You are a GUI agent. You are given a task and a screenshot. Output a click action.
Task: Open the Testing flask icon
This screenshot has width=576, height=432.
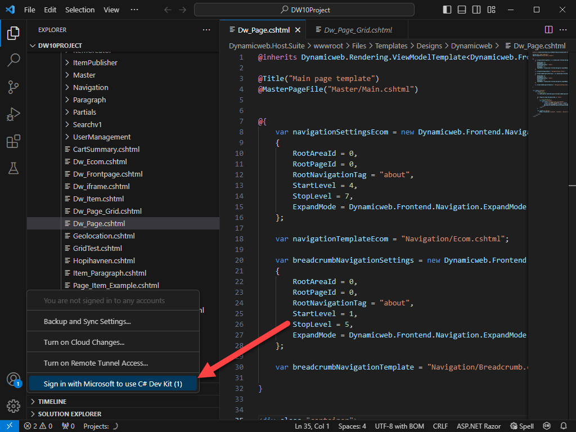(x=13, y=168)
